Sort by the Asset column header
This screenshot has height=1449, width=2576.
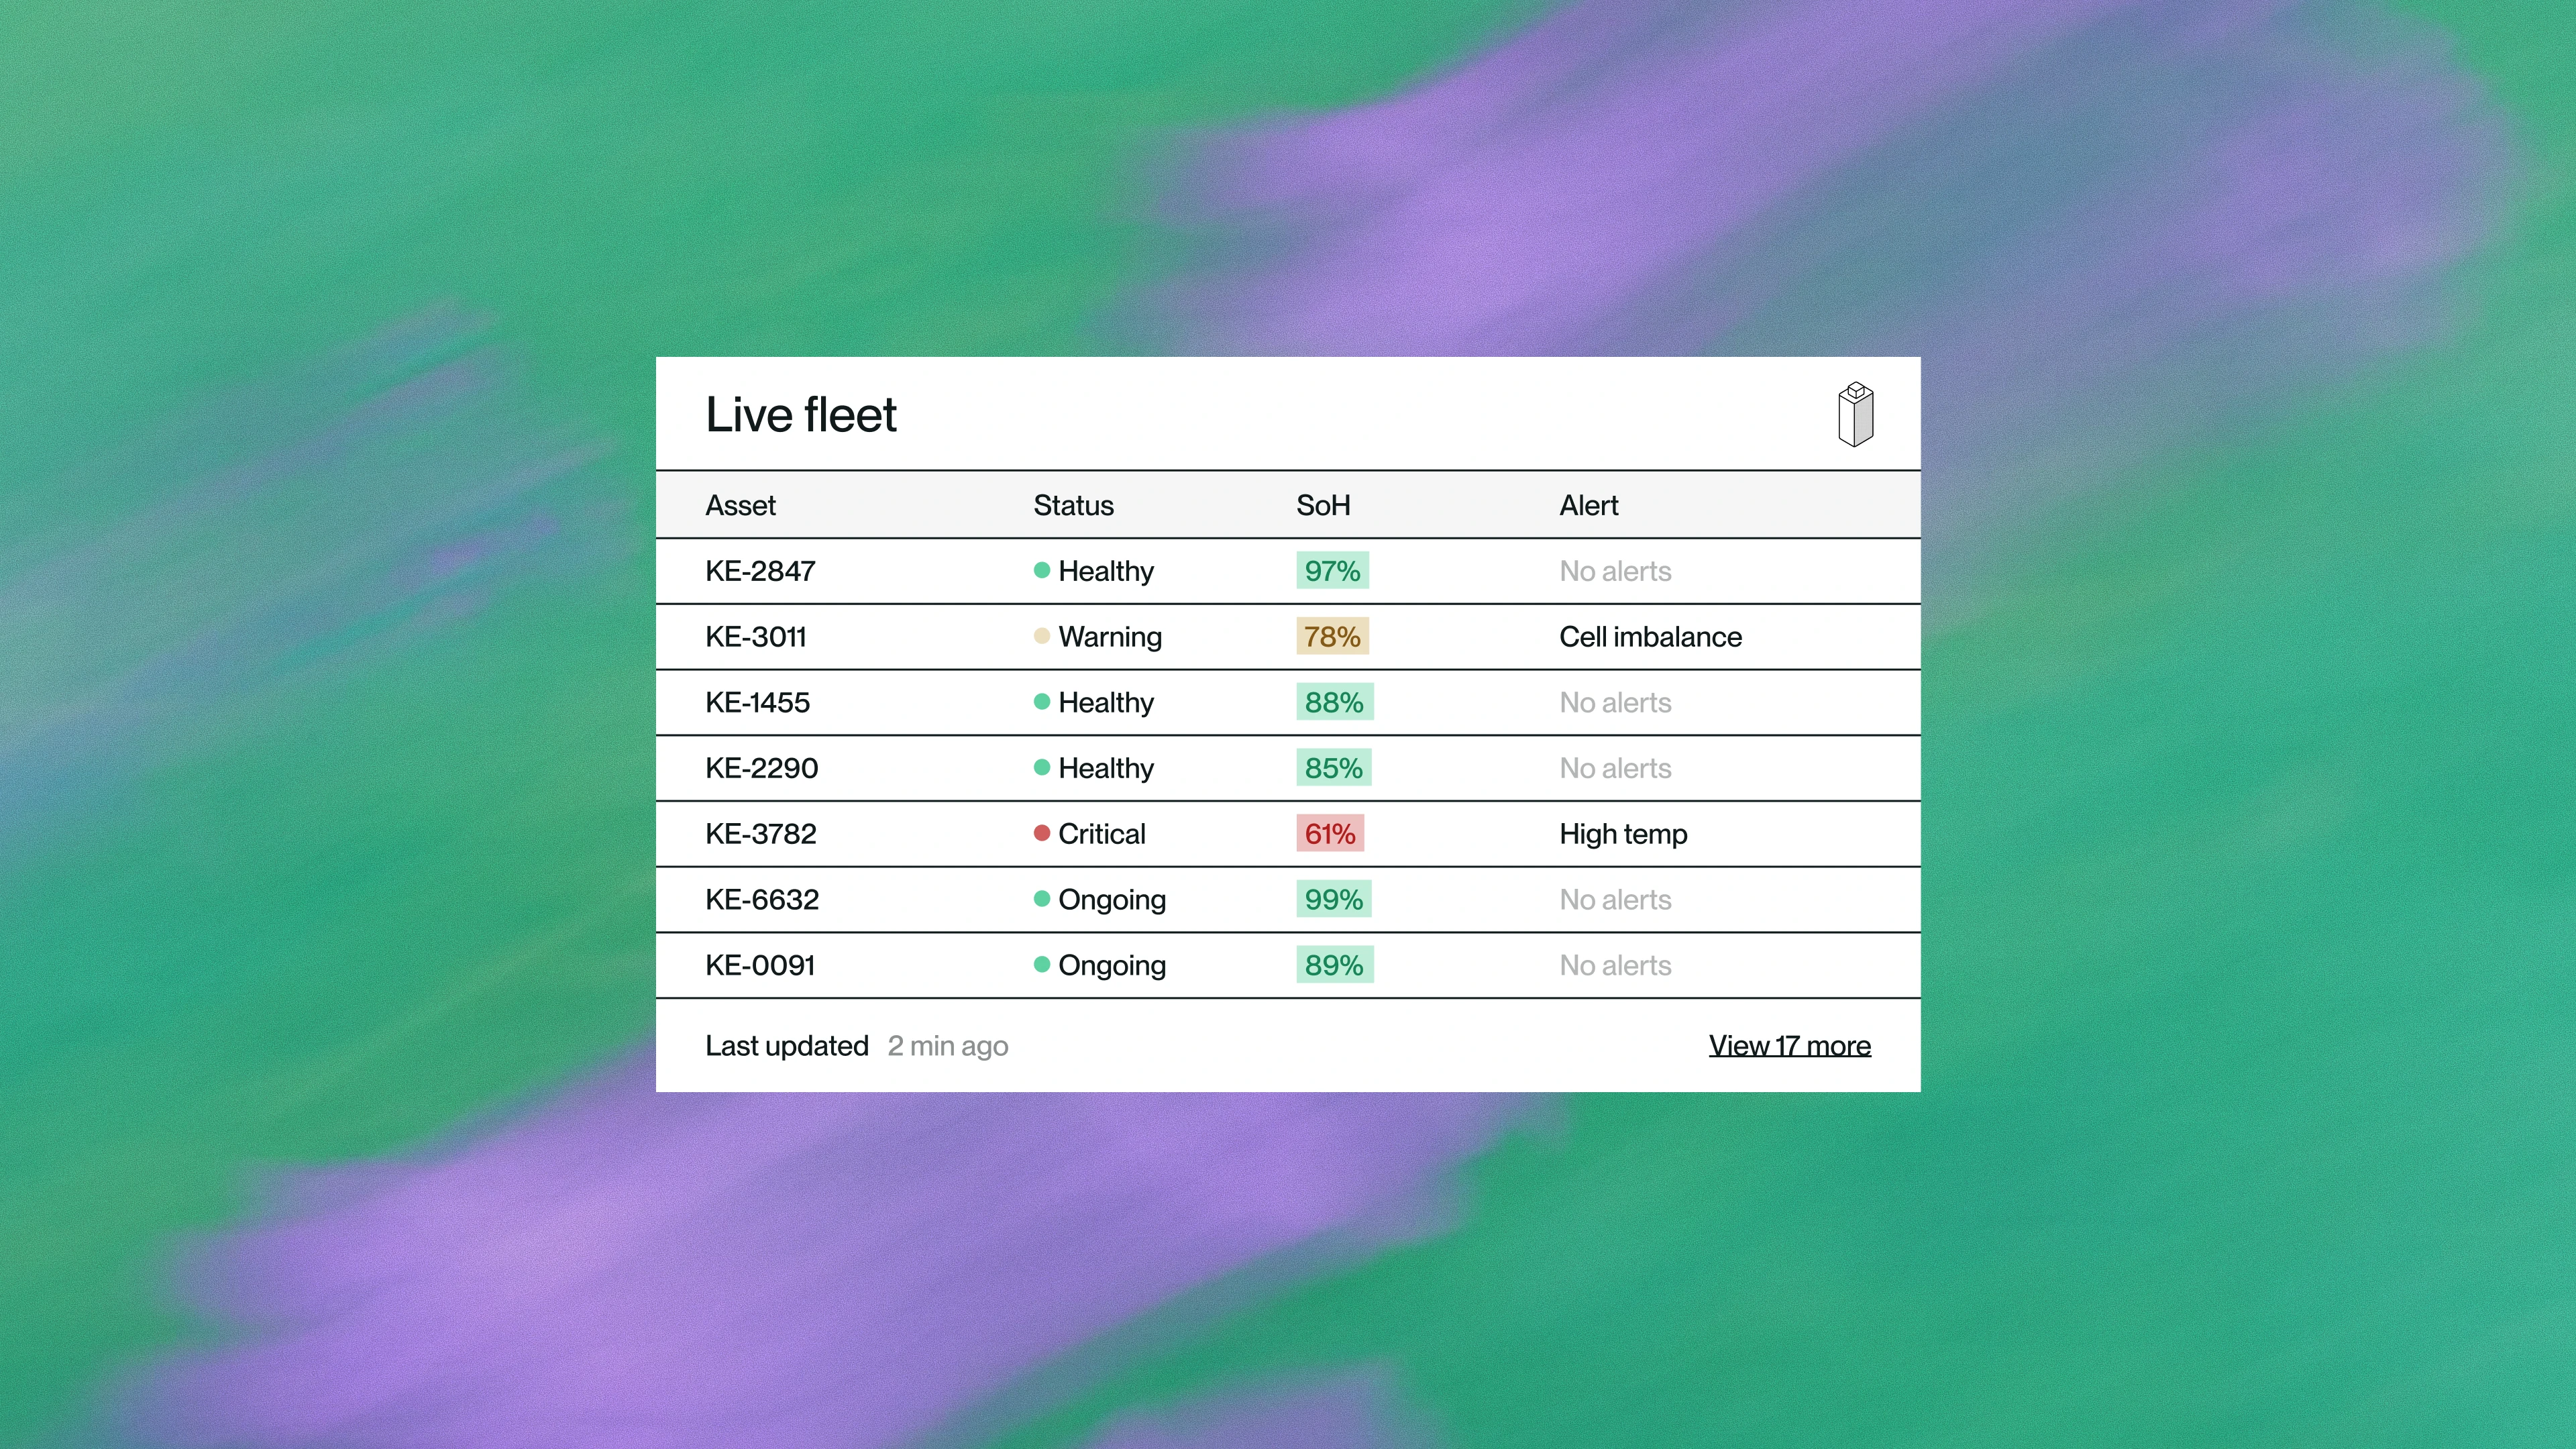click(x=740, y=505)
